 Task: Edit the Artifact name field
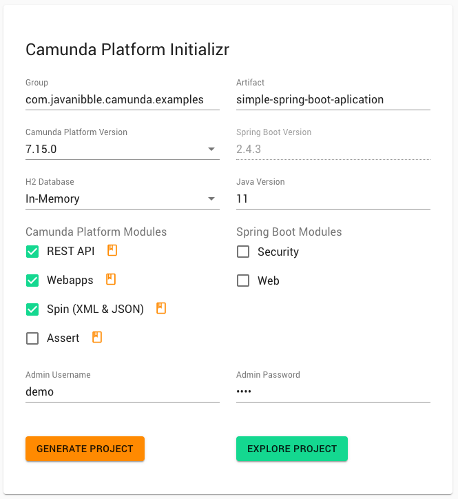pyautogui.click(x=333, y=100)
